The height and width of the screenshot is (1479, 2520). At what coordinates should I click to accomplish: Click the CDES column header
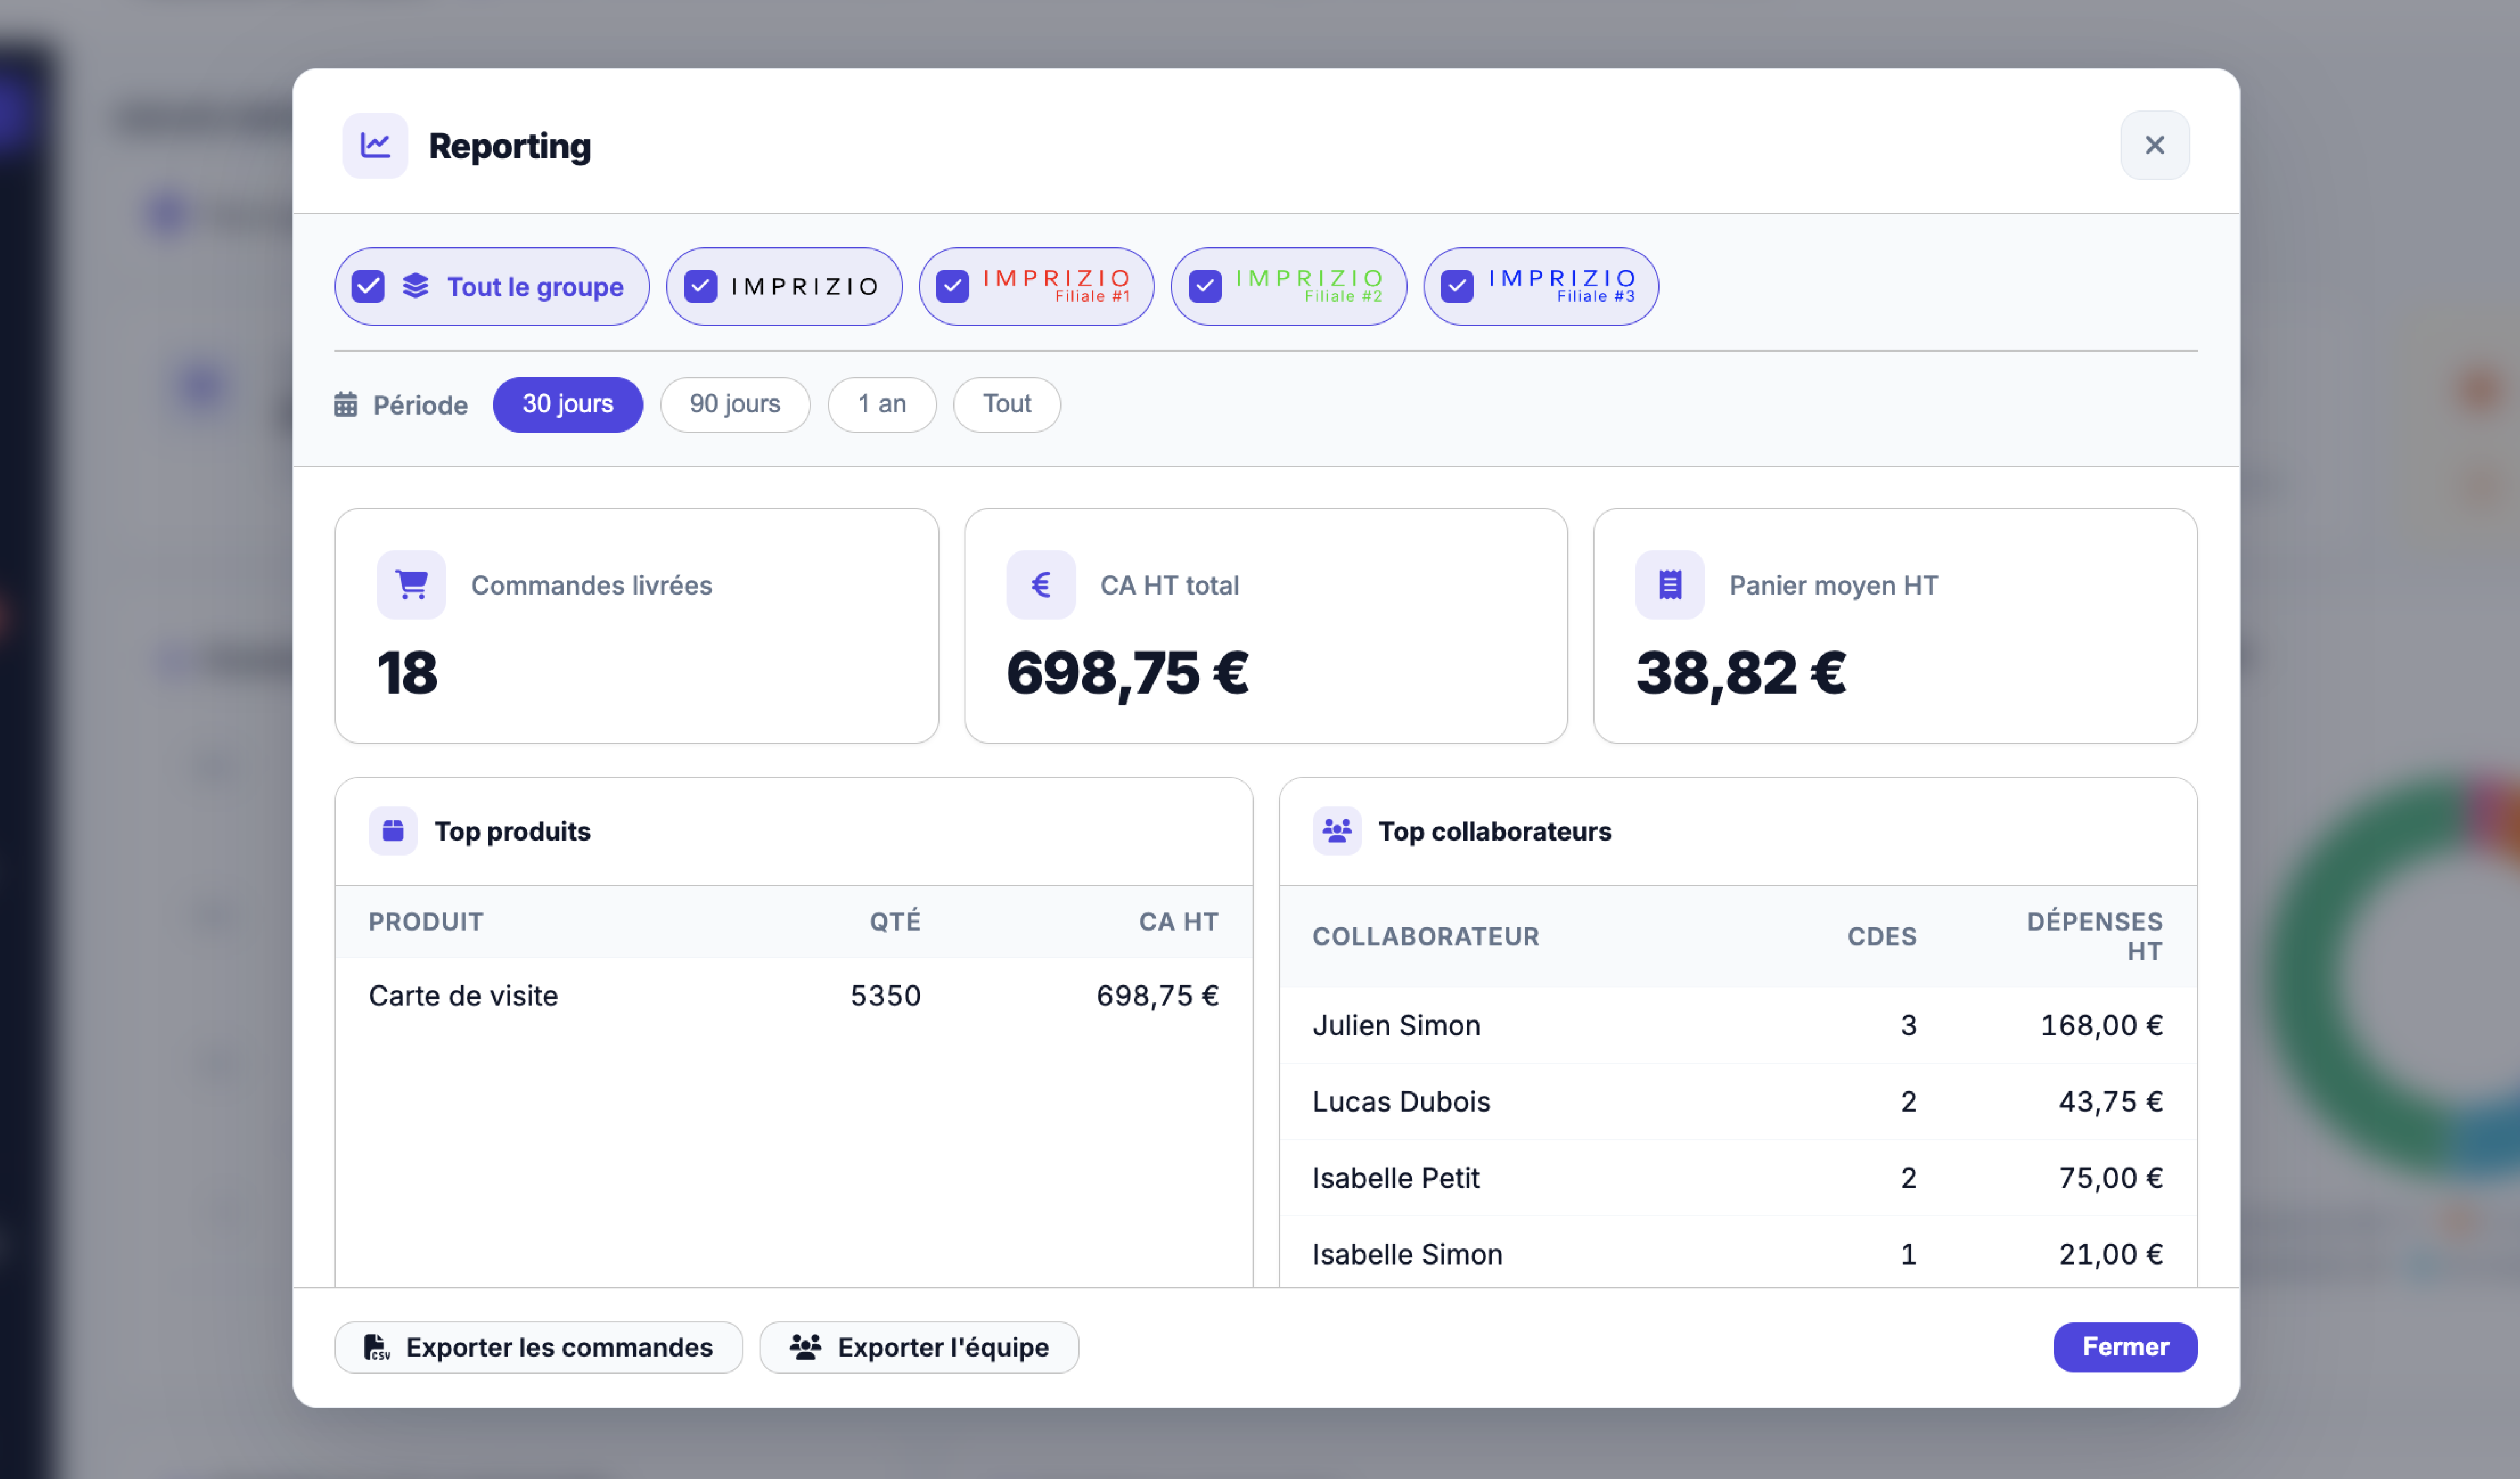click(x=1882, y=937)
